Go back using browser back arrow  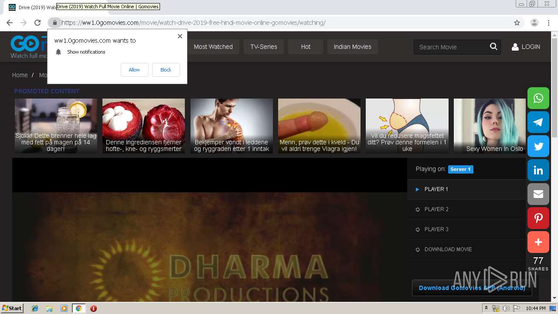(x=10, y=23)
